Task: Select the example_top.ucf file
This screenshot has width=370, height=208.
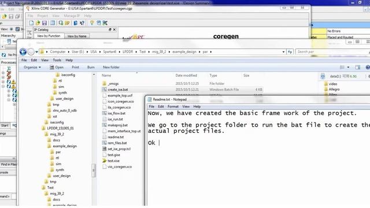Action: 120,95
